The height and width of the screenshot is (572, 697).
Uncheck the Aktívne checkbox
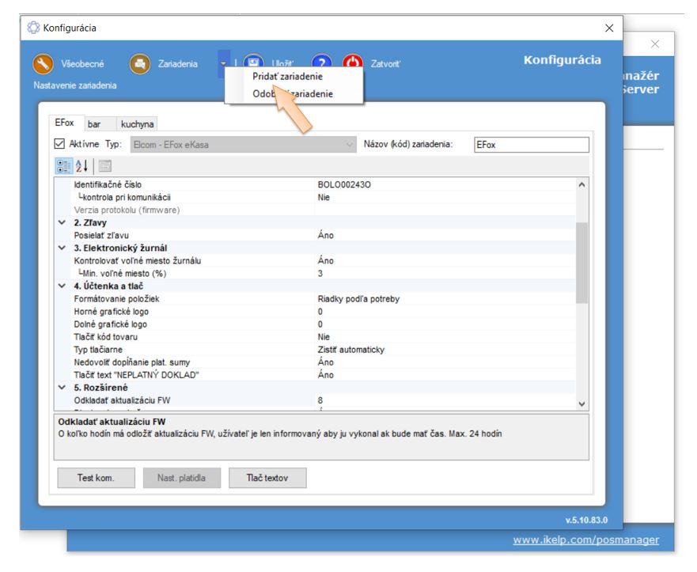point(59,145)
